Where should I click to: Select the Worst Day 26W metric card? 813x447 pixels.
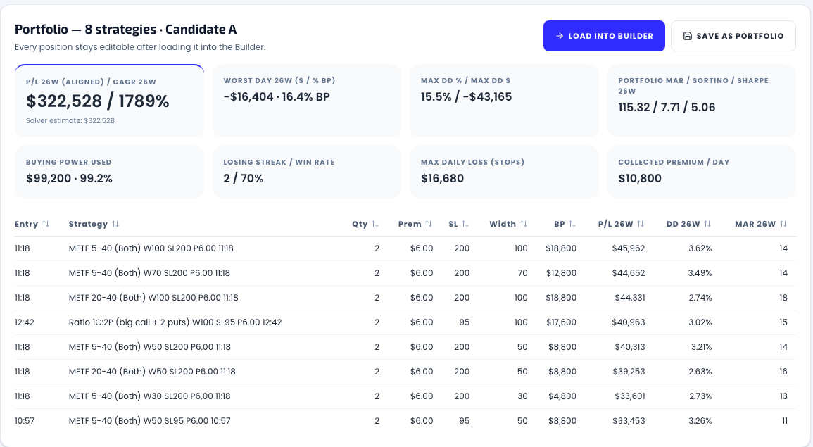click(307, 101)
